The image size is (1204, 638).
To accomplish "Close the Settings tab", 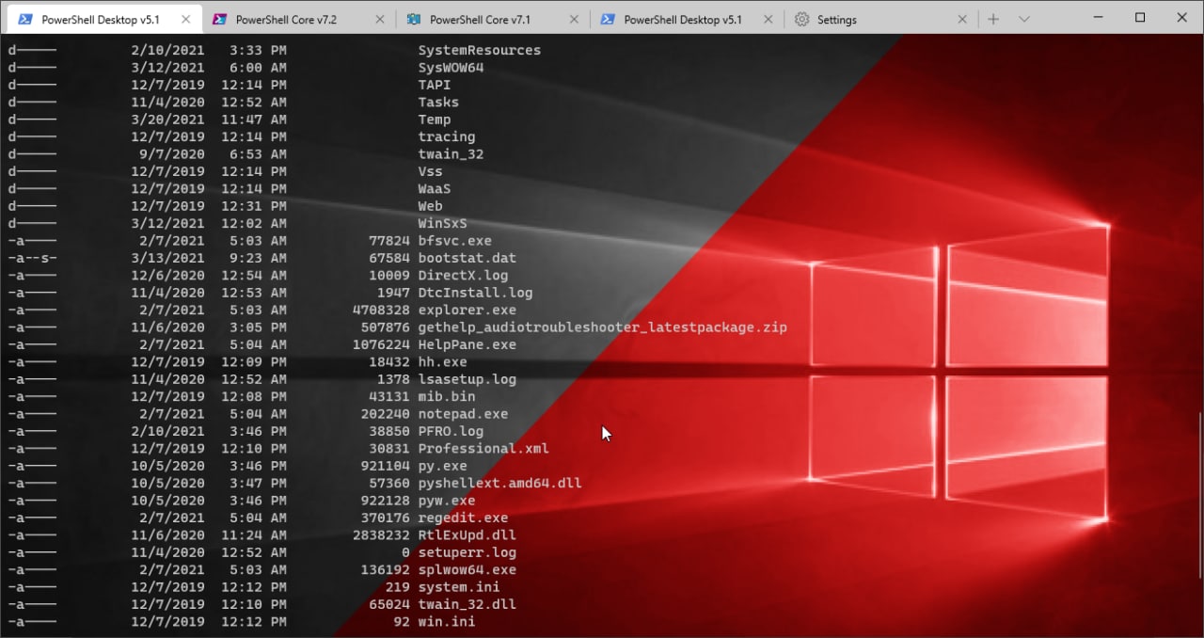I will tap(961, 20).
